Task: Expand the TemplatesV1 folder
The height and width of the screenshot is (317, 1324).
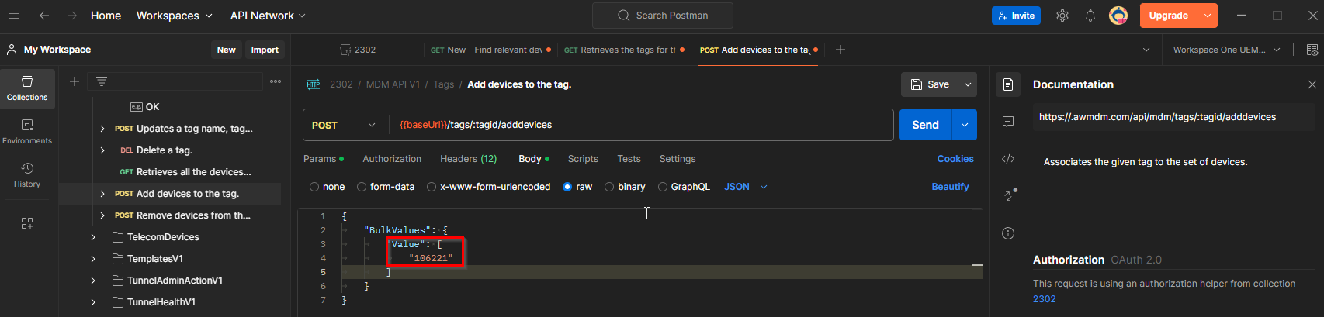Action: (93, 259)
